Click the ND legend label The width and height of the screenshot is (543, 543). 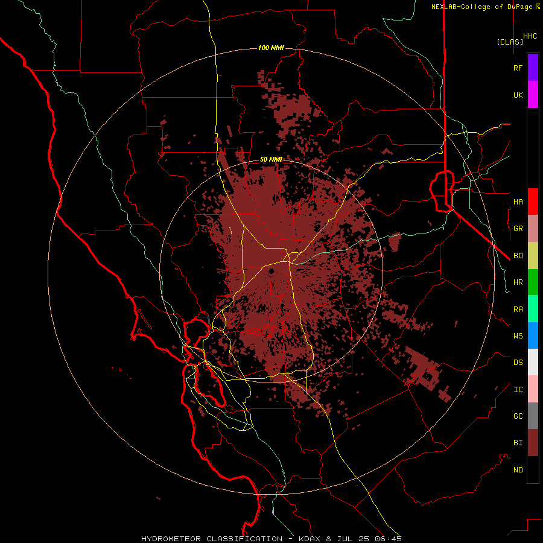[x=518, y=470]
